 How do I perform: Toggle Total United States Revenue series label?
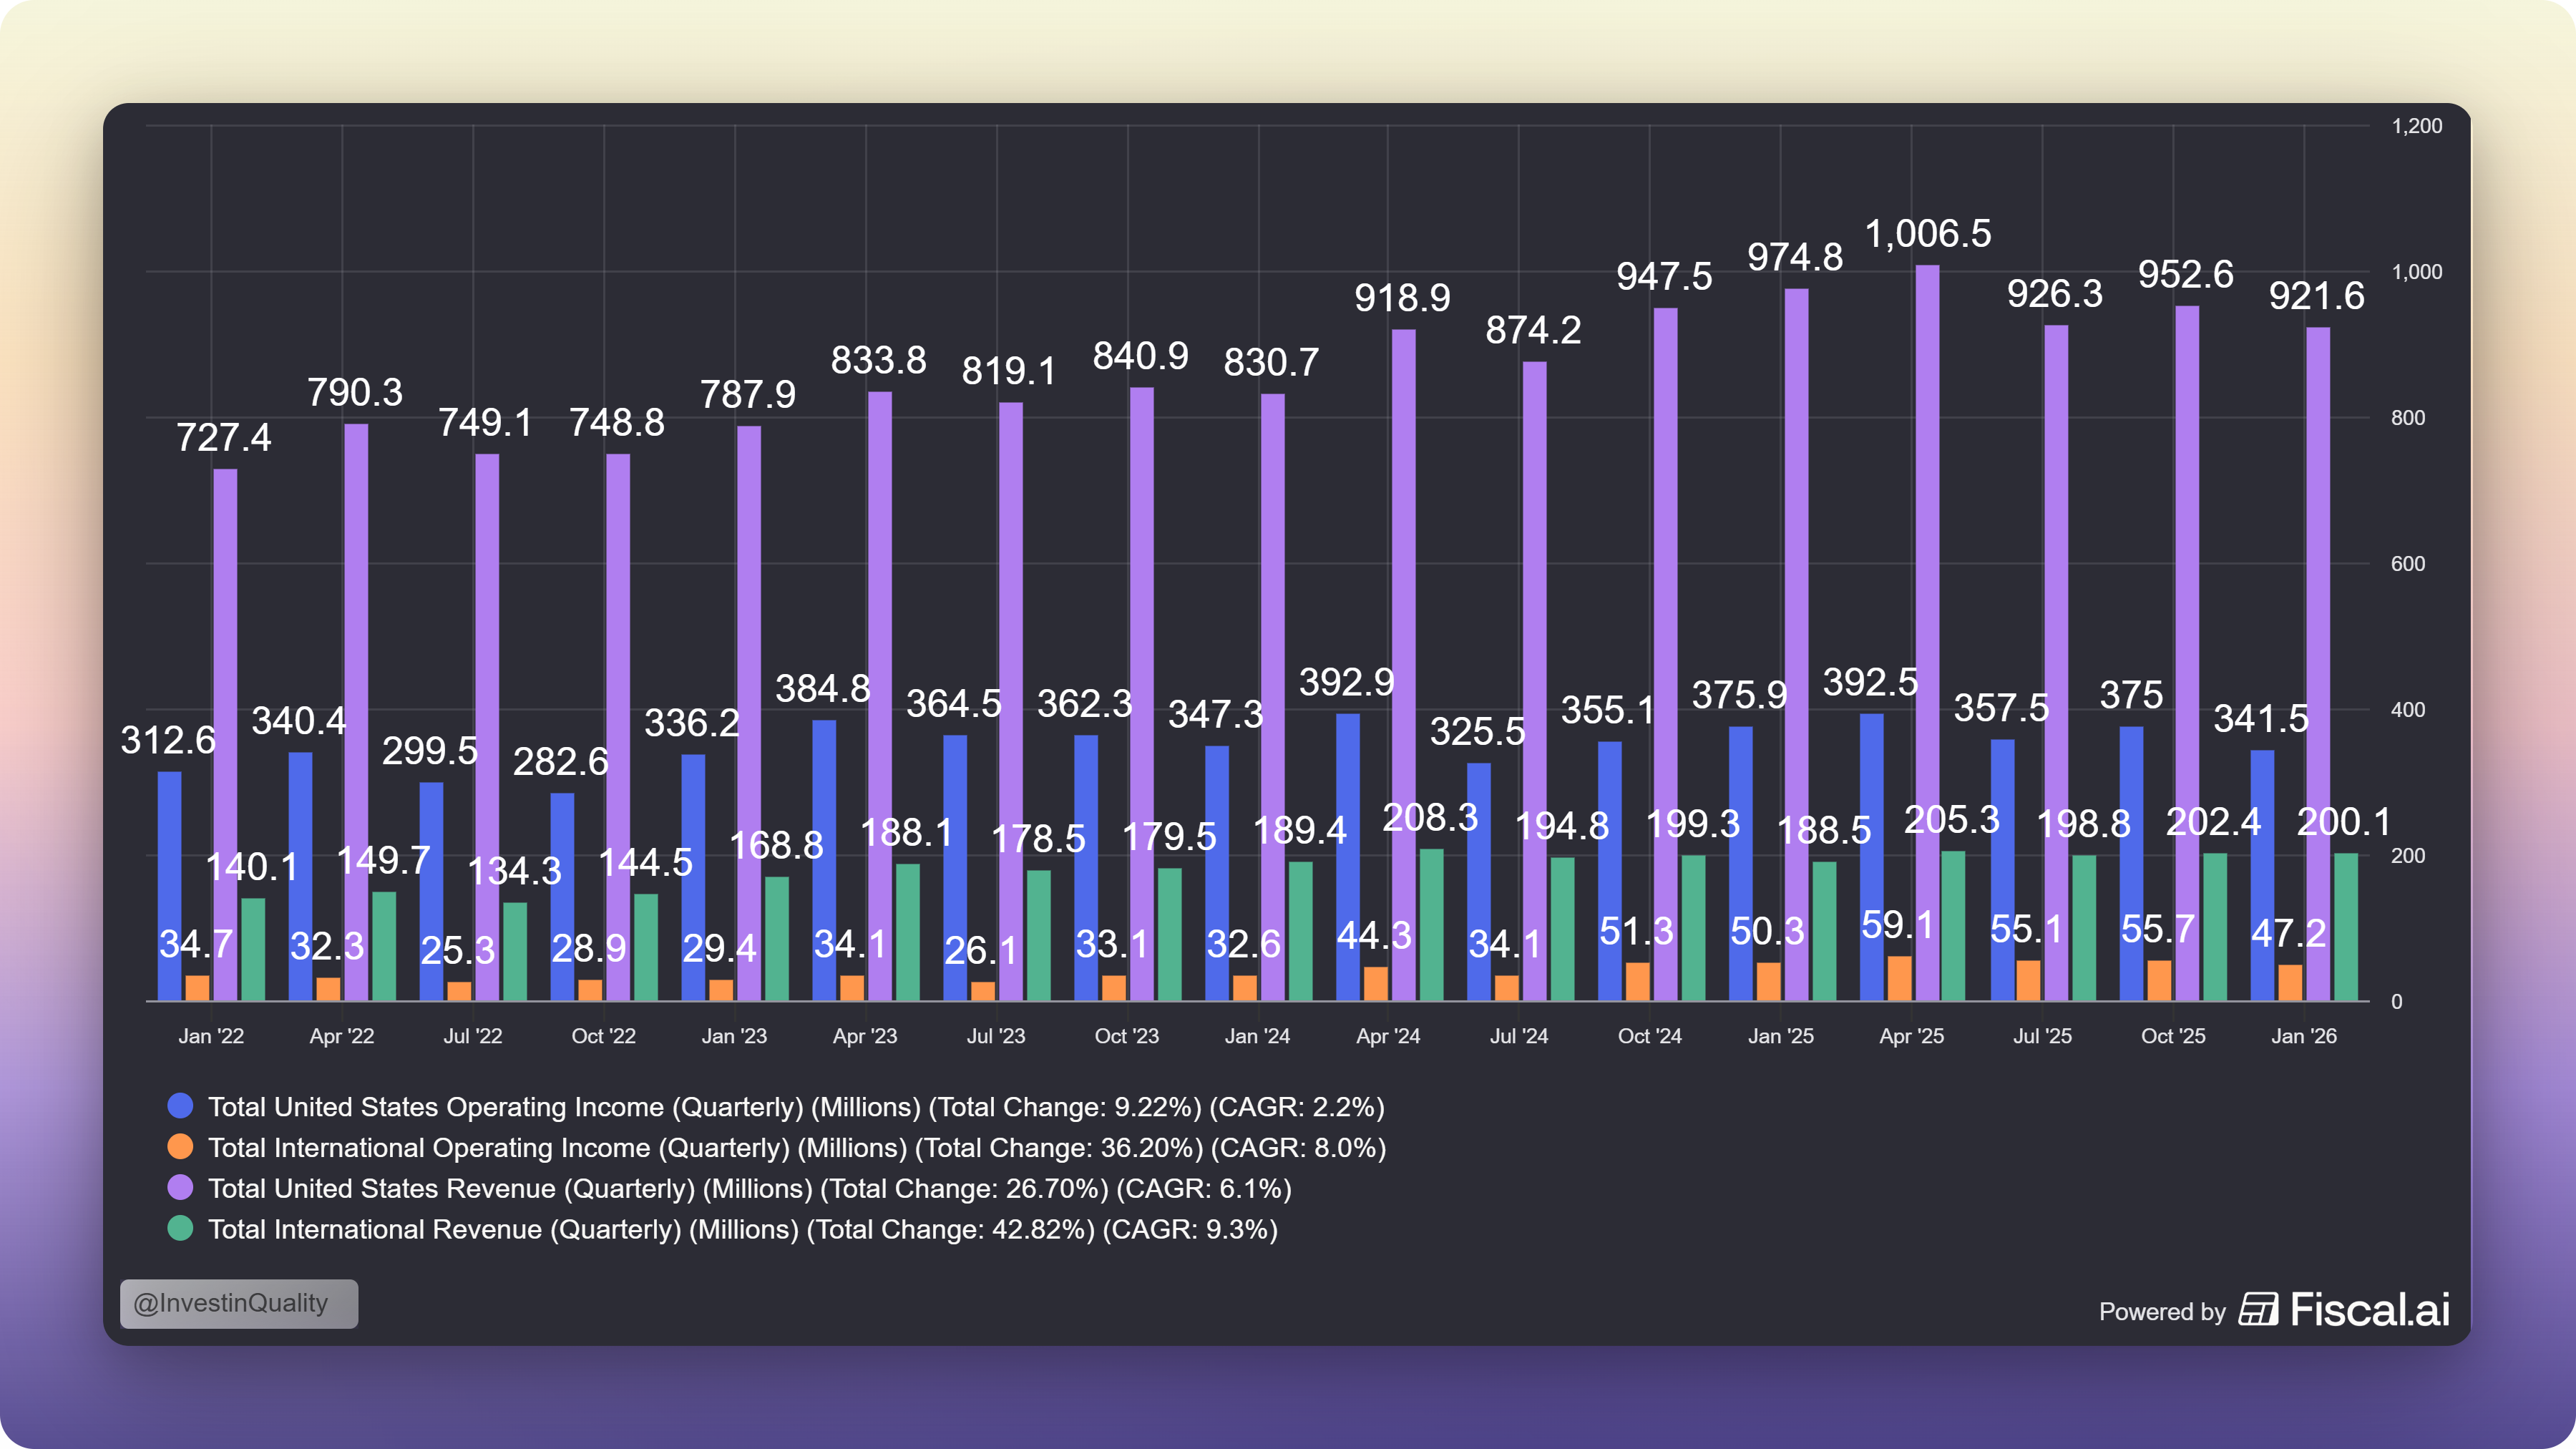coord(749,1188)
